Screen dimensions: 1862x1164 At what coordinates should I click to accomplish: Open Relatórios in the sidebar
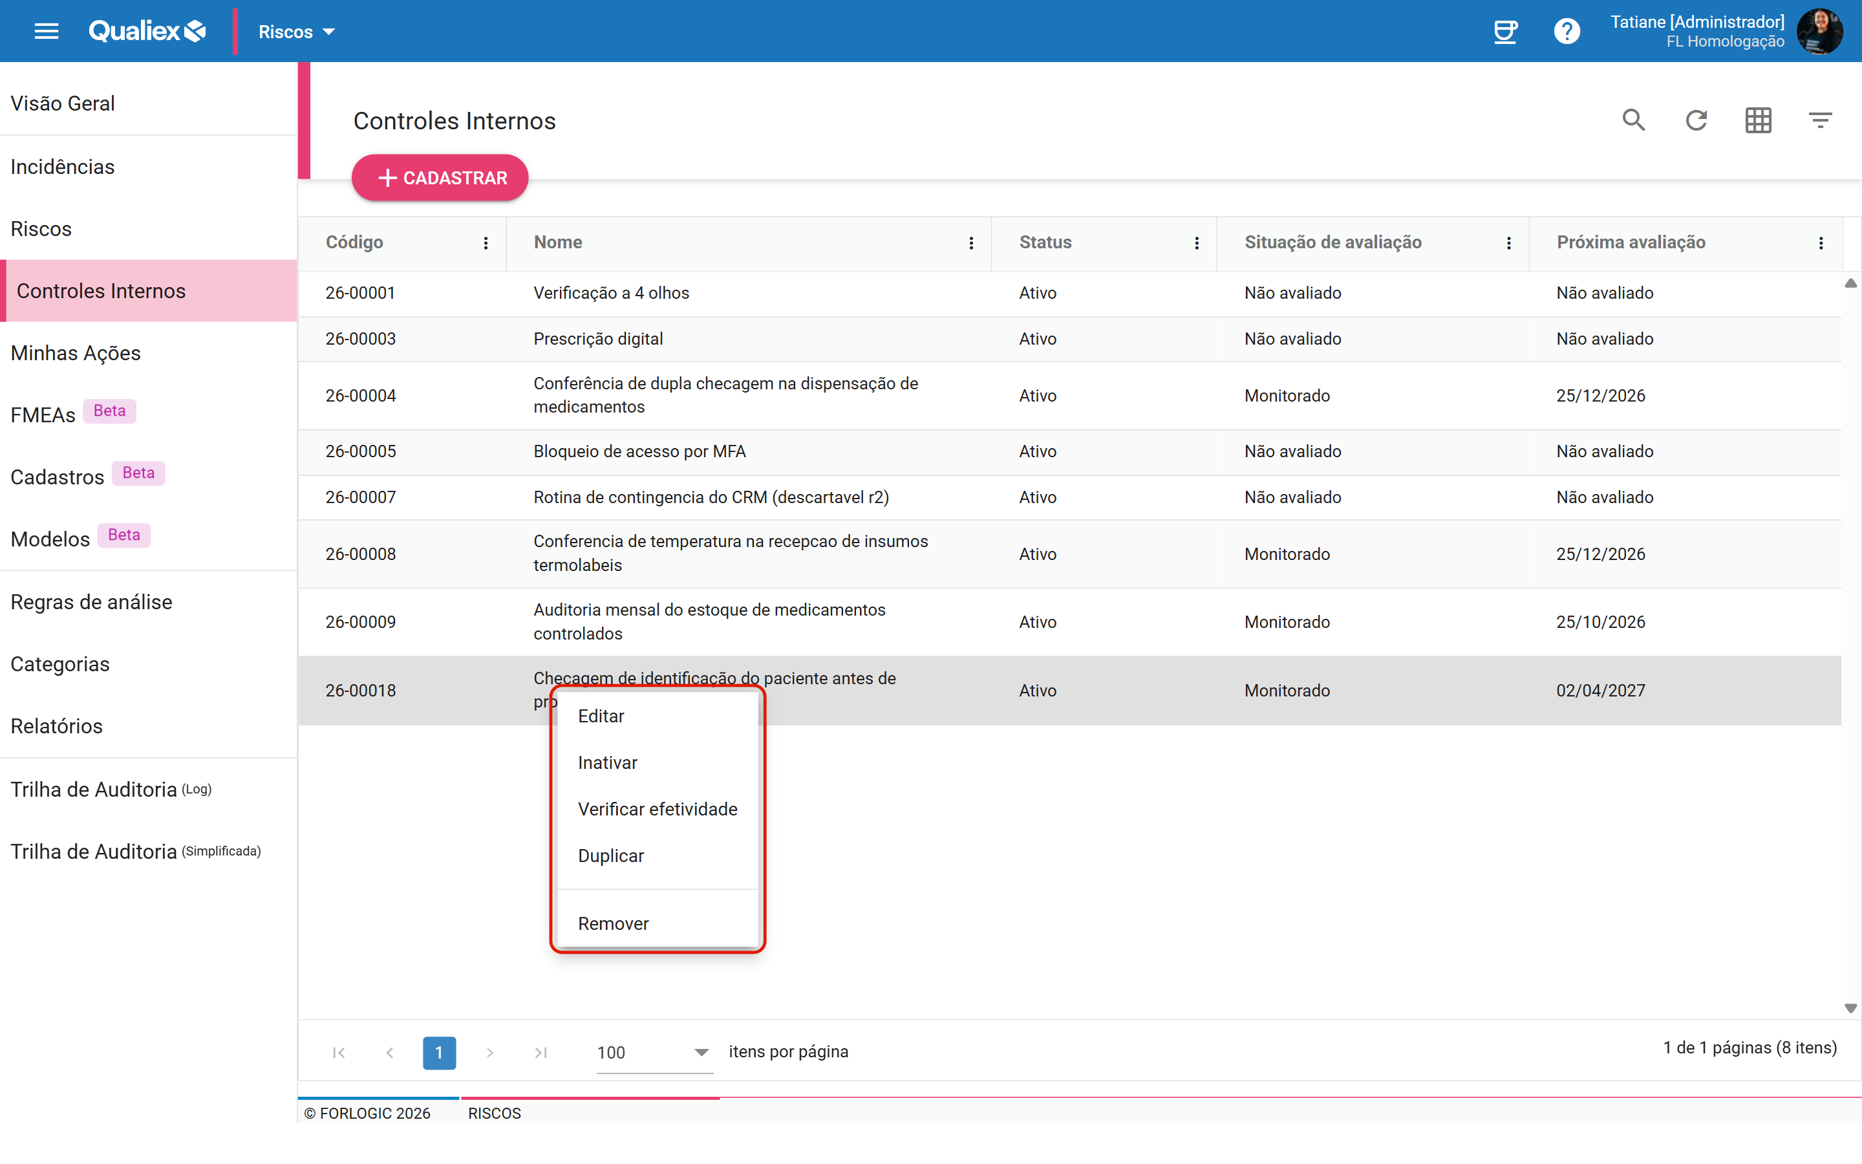point(149,725)
